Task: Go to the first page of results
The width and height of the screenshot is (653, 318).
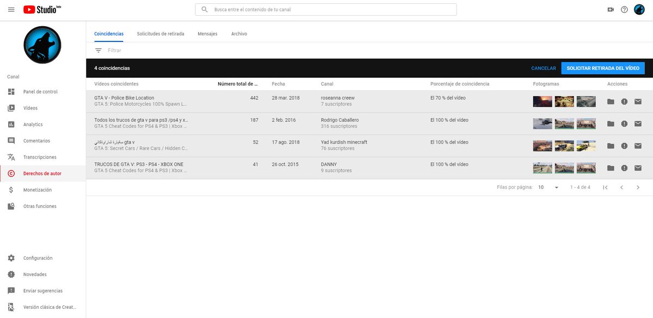Action: coord(605,187)
